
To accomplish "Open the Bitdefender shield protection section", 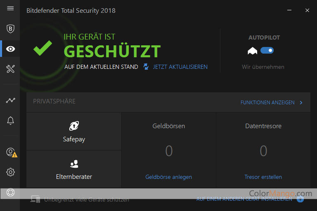I will (10, 28).
